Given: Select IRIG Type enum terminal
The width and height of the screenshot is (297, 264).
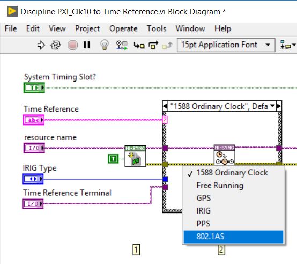Looking at the screenshot, I should 33,179.
